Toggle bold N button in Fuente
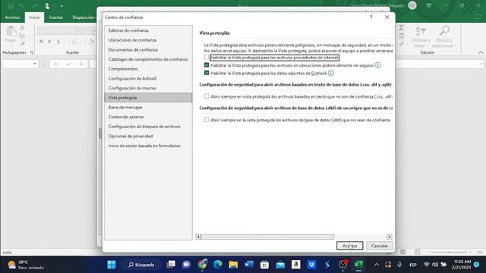The height and width of the screenshot is (273, 486). coord(41,42)
